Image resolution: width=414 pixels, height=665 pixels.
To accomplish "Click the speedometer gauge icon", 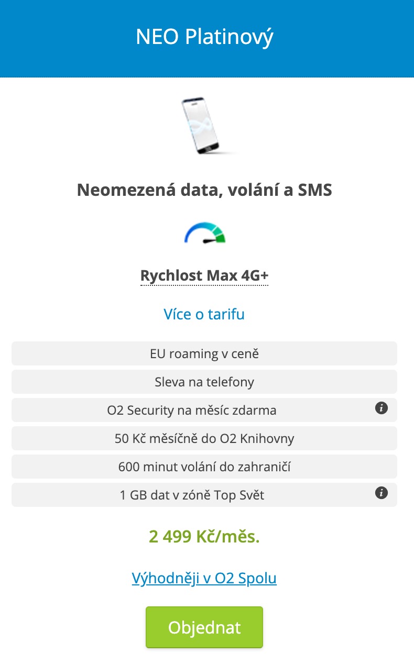I will (x=204, y=234).
